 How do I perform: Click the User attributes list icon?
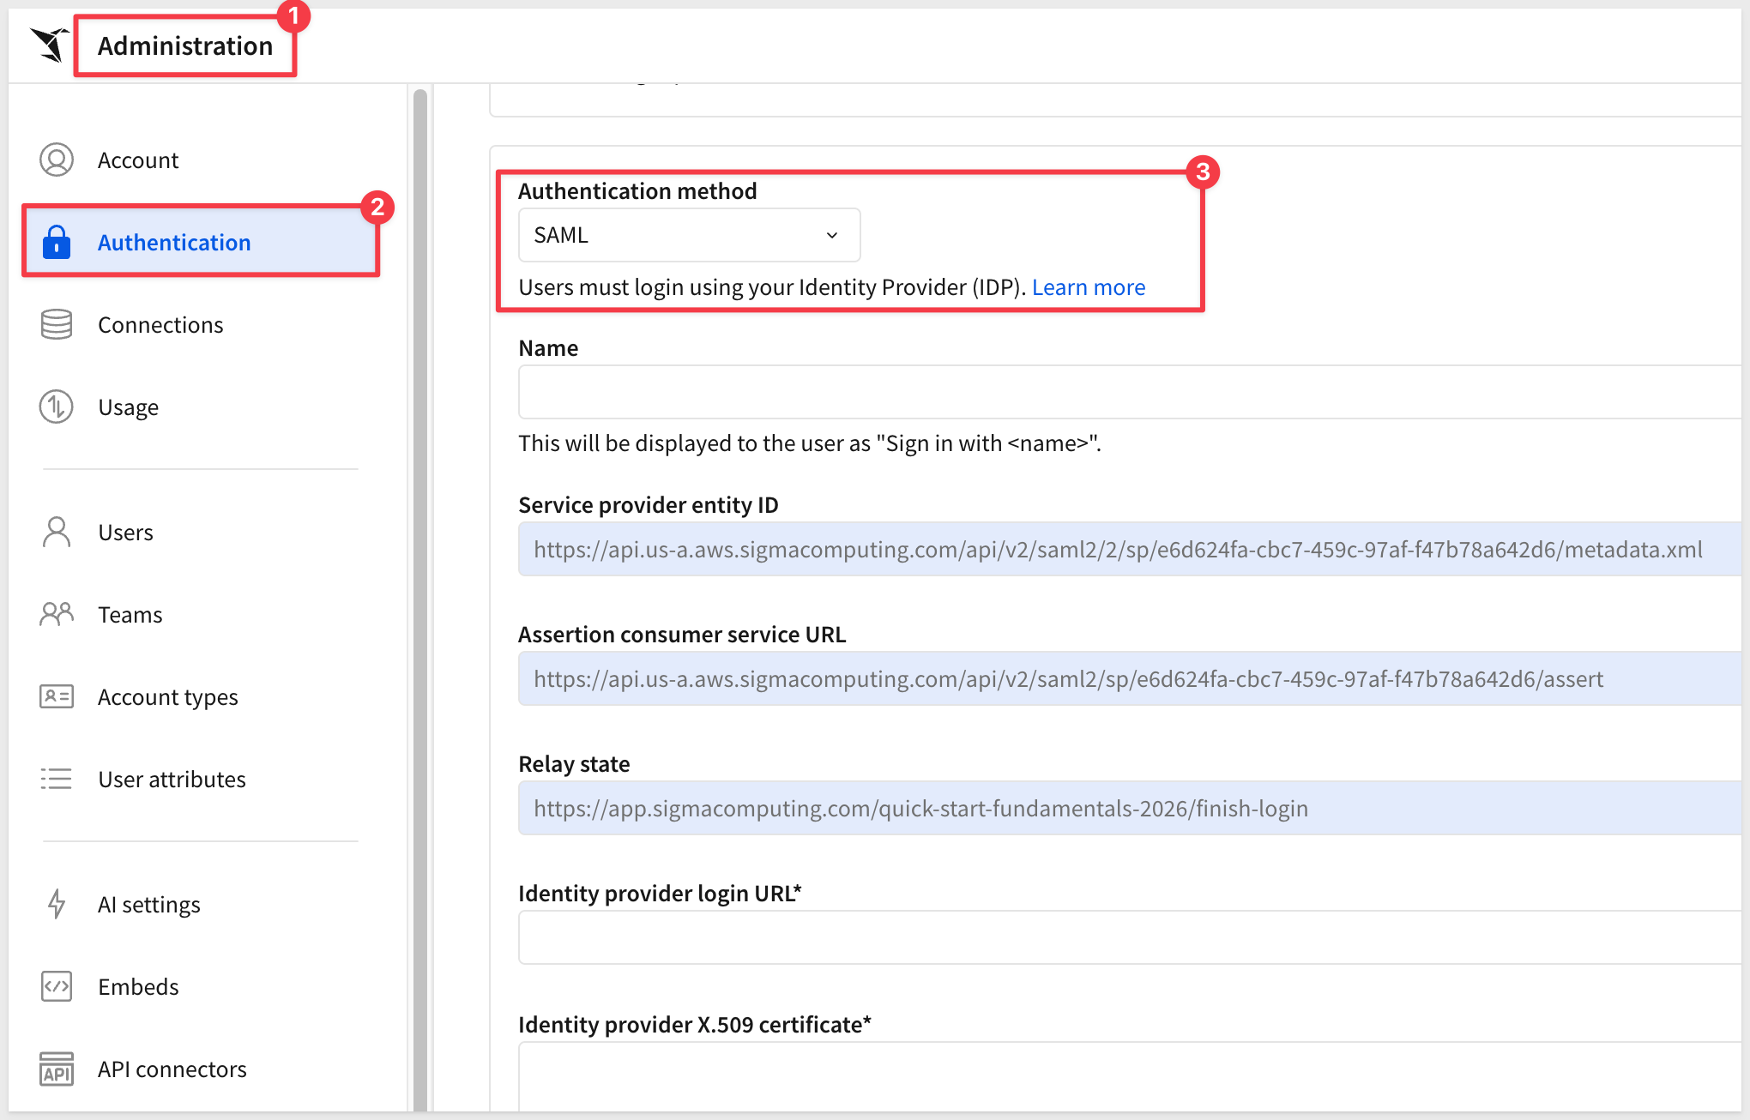pos(57,780)
